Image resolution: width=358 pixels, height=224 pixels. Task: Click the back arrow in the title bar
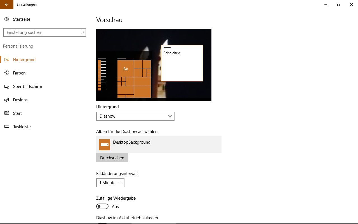(x=7, y=4)
